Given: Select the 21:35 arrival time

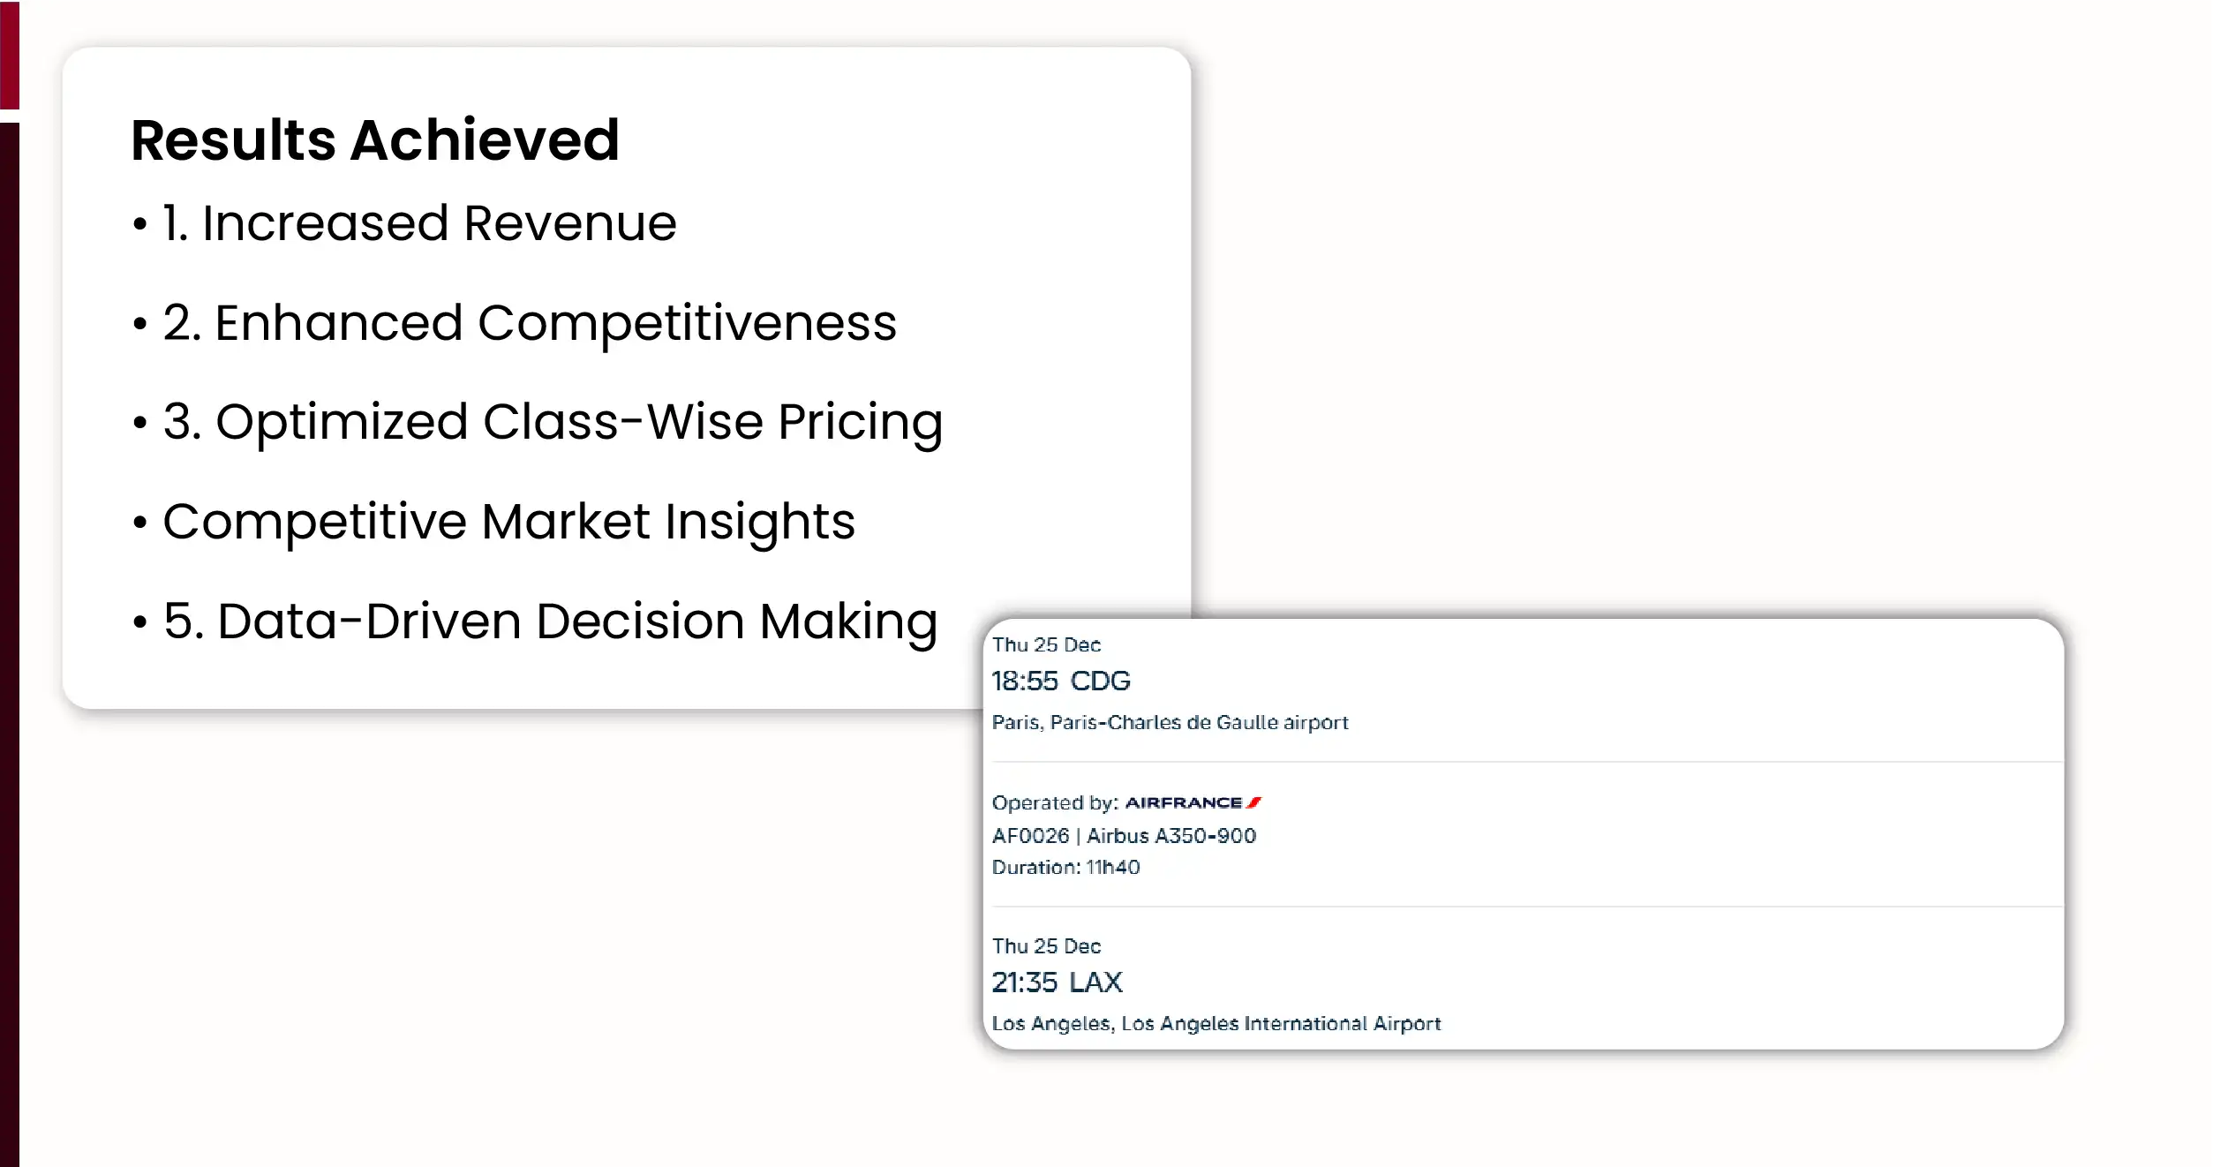Looking at the screenshot, I should point(1024,982).
